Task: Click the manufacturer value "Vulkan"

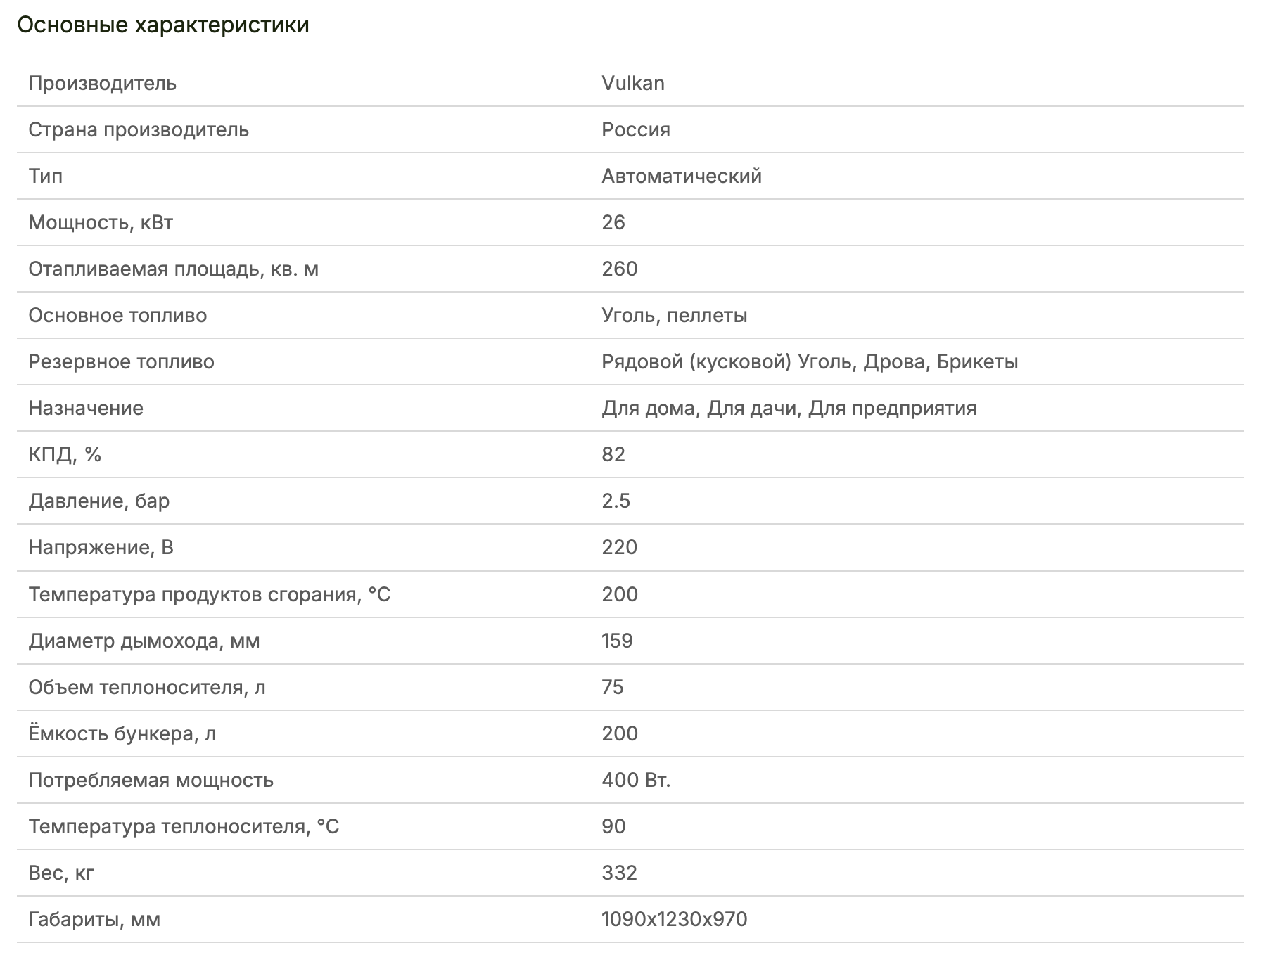Action: 632,83
